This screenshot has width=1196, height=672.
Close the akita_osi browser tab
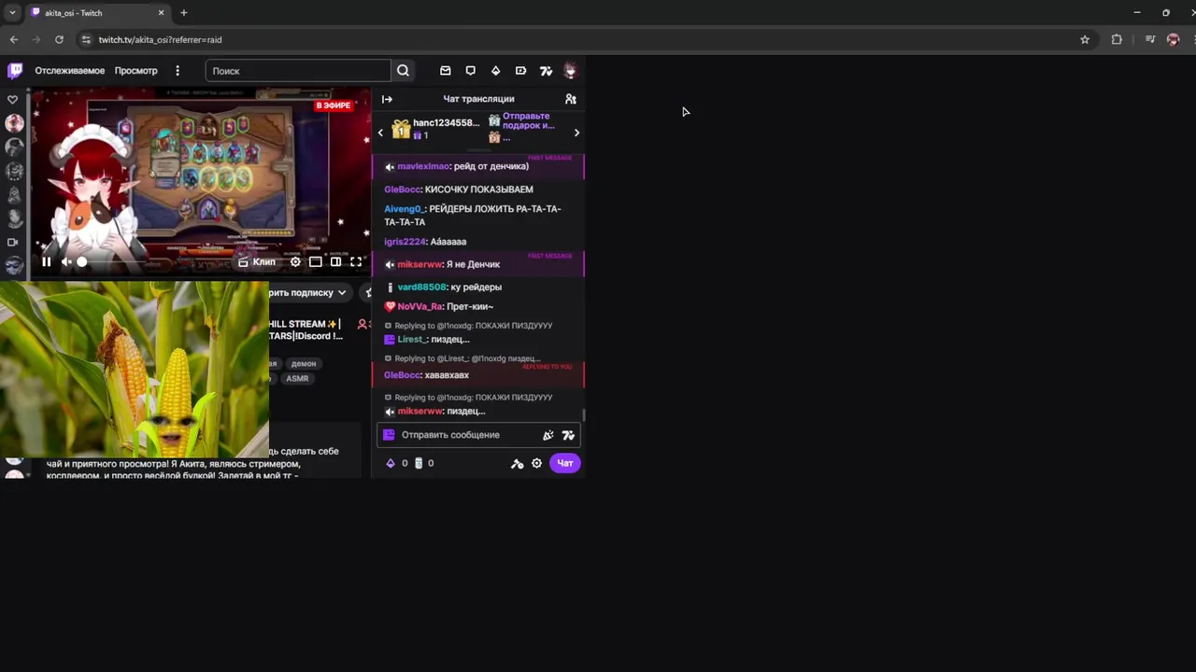tap(161, 13)
